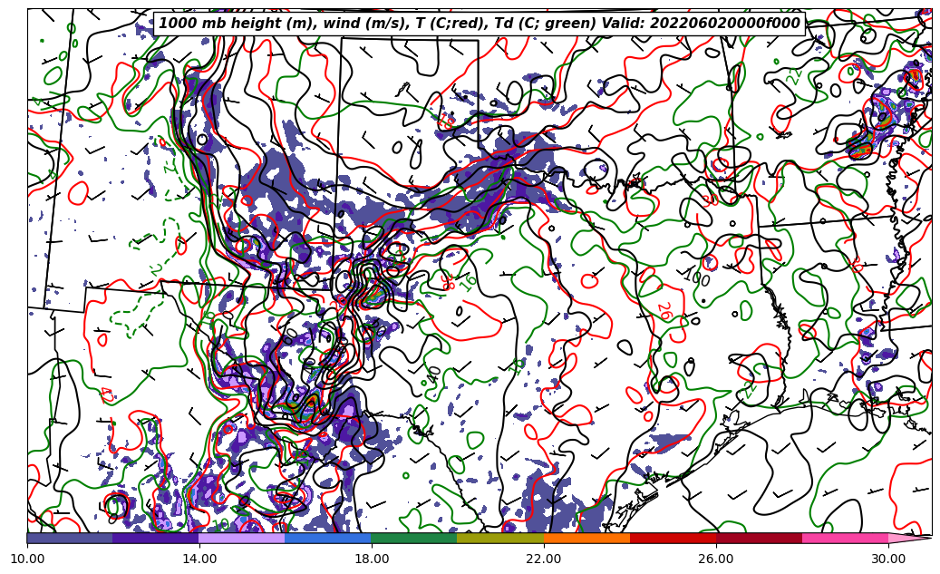Click the 18.00 colorbar tick label

(372, 559)
